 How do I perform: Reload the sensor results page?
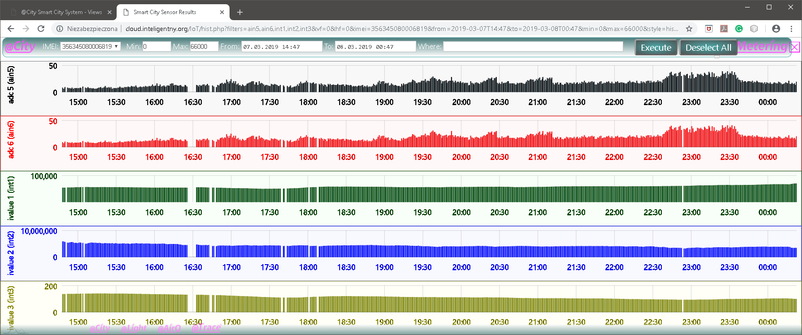pyautogui.click(x=41, y=29)
